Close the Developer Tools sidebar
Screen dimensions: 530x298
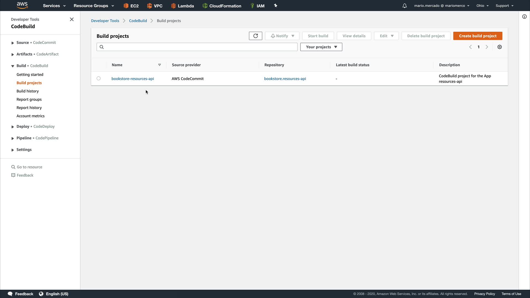[72, 19]
